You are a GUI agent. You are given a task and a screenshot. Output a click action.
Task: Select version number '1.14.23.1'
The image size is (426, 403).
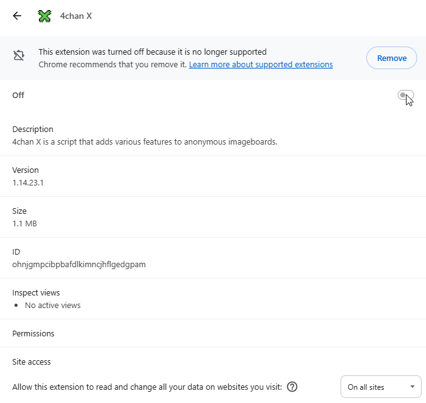coord(28,183)
